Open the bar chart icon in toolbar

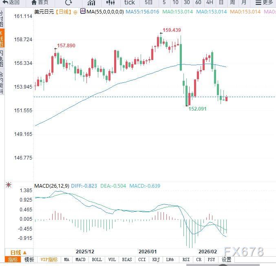point(91,2)
